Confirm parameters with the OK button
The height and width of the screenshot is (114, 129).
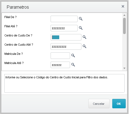click(119, 104)
